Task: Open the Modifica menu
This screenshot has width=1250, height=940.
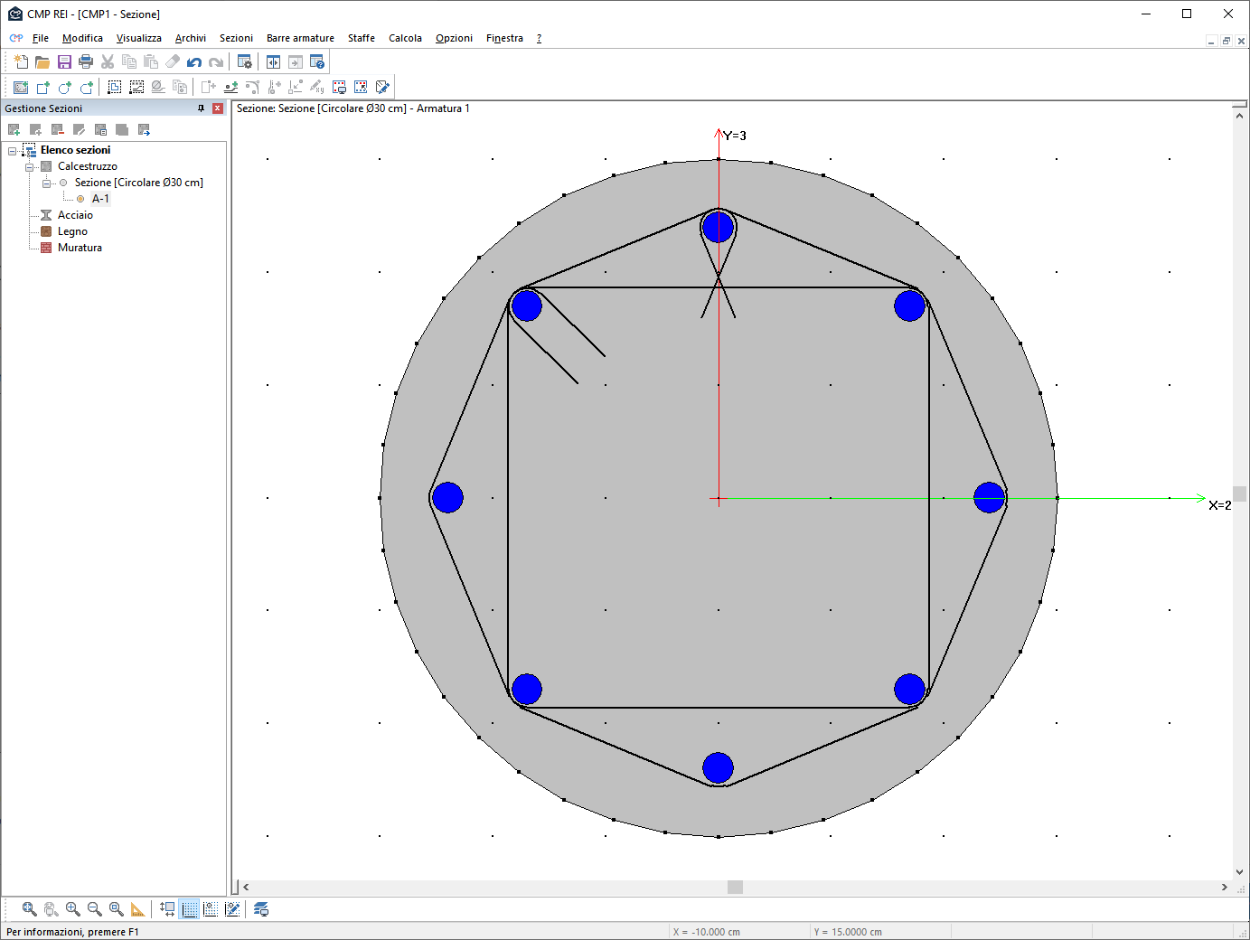Action: point(82,38)
